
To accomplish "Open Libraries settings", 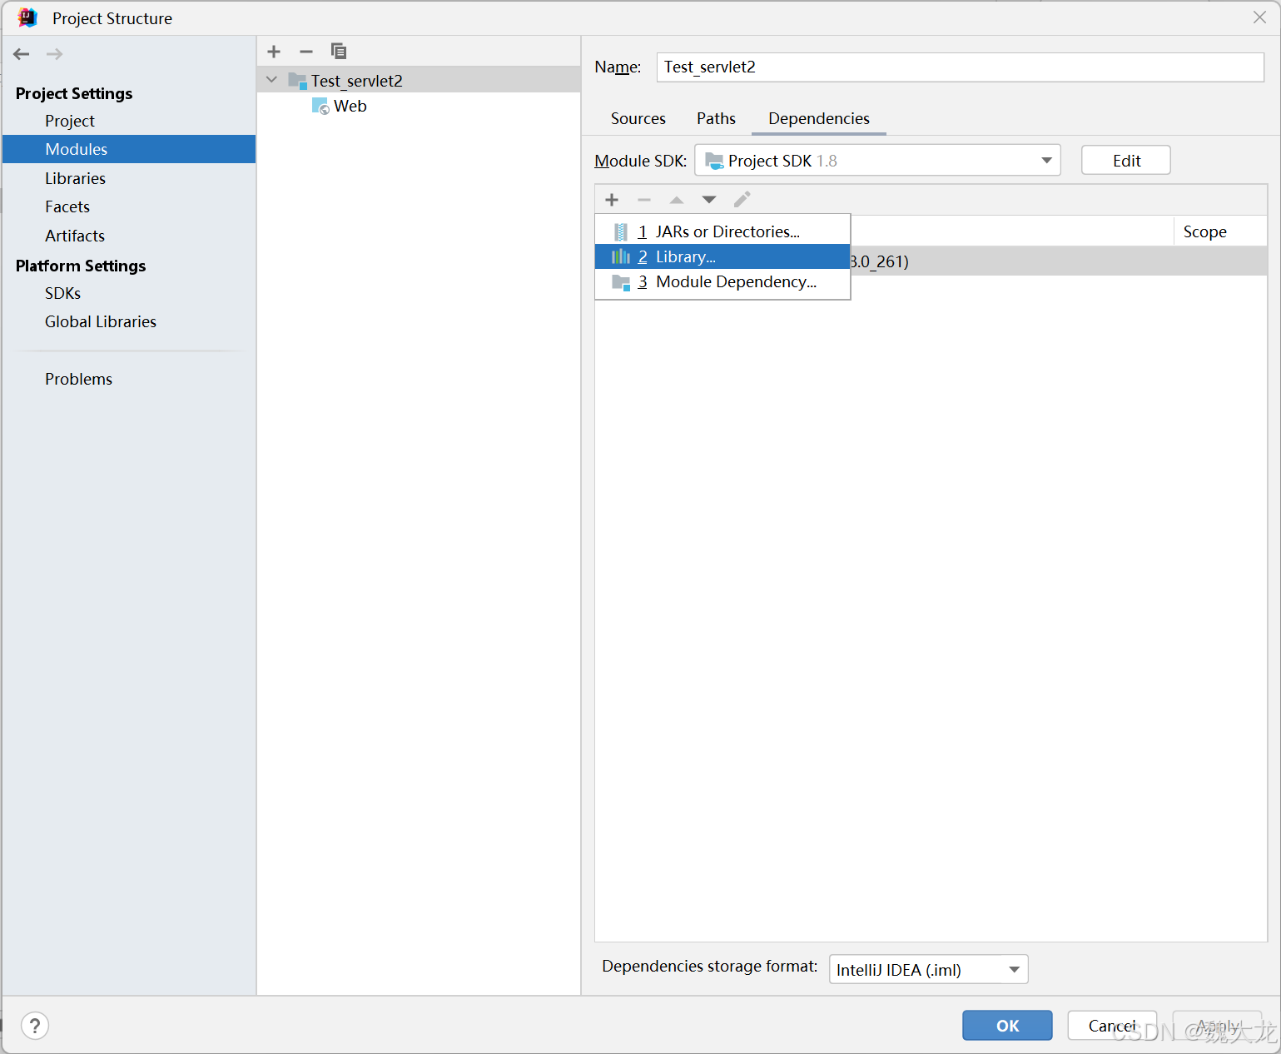I will click(75, 178).
